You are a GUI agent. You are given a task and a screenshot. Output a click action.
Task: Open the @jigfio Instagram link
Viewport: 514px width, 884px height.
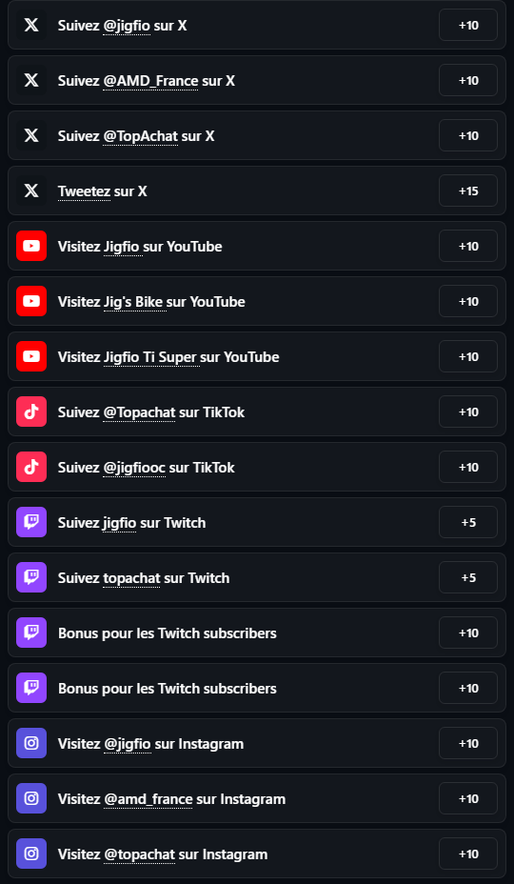[128, 744]
